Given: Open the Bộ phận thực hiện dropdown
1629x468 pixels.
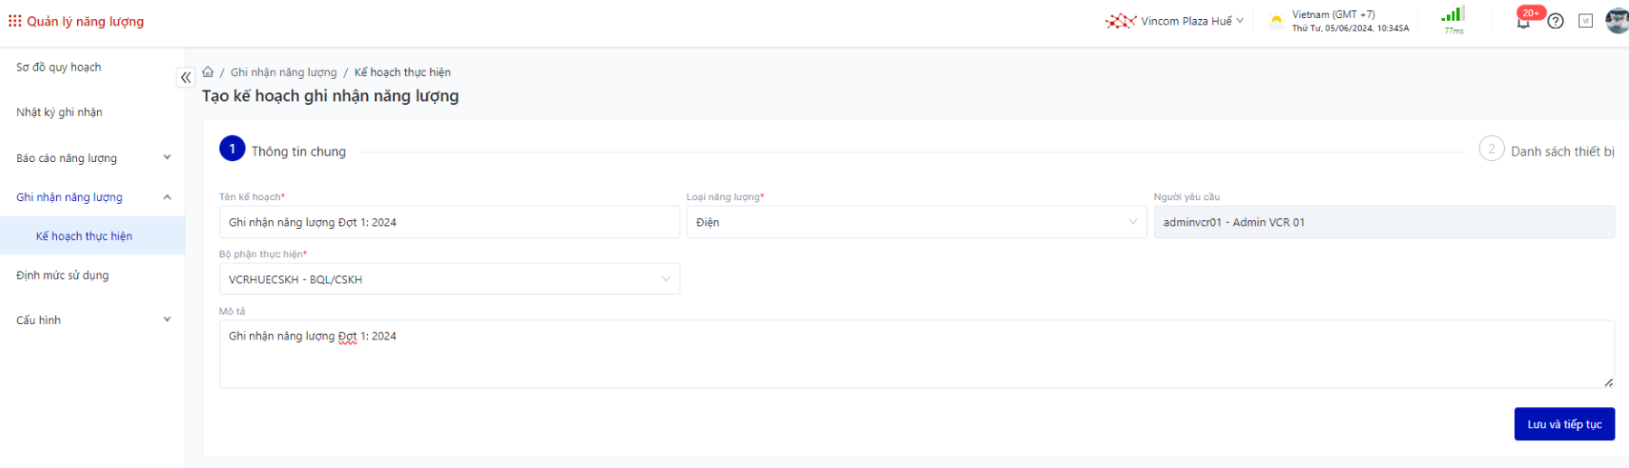Looking at the screenshot, I should [x=448, y=279].
